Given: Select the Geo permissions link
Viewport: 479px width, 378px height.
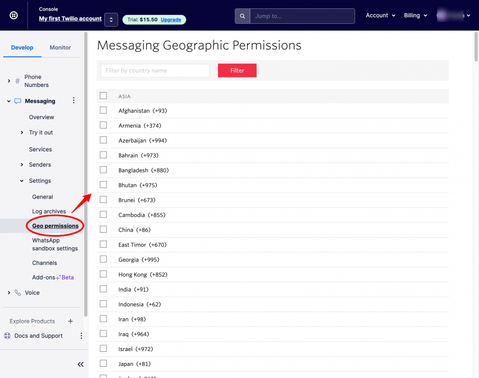Looking at the screenshot, I should (55, 226).
